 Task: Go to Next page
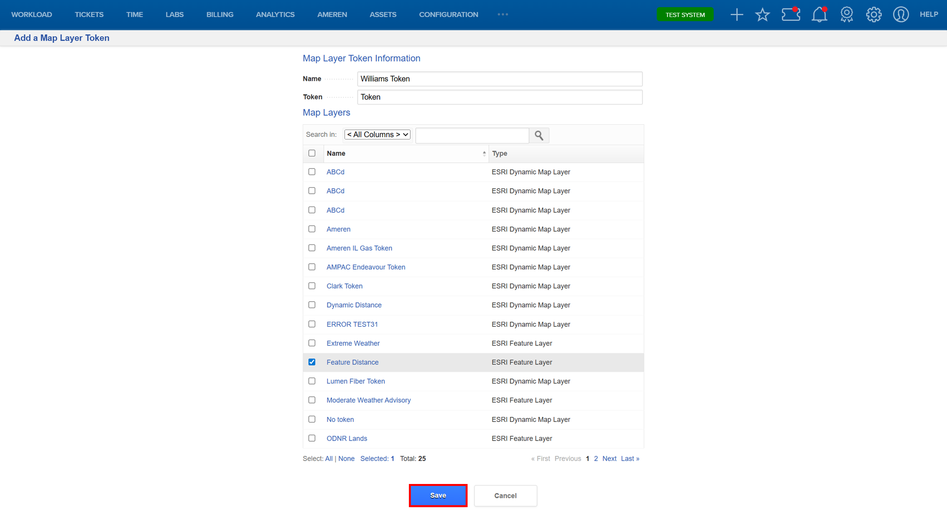(x=609, y=459)
